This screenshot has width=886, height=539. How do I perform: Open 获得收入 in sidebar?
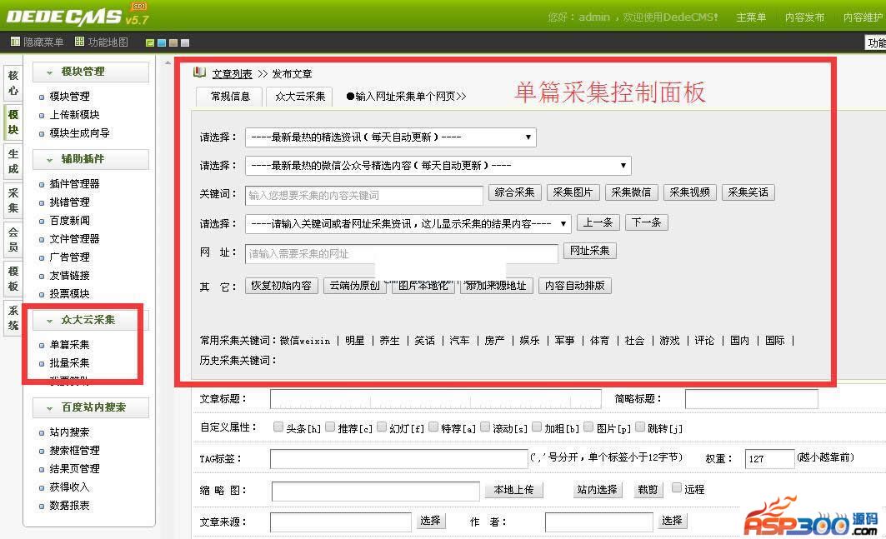(69, 487)
